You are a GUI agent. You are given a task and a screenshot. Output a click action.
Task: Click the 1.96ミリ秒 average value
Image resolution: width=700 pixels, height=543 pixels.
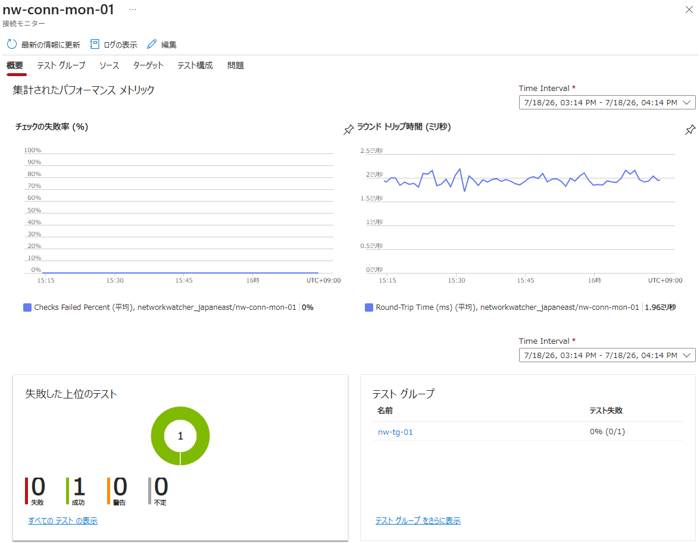(660, 307)
